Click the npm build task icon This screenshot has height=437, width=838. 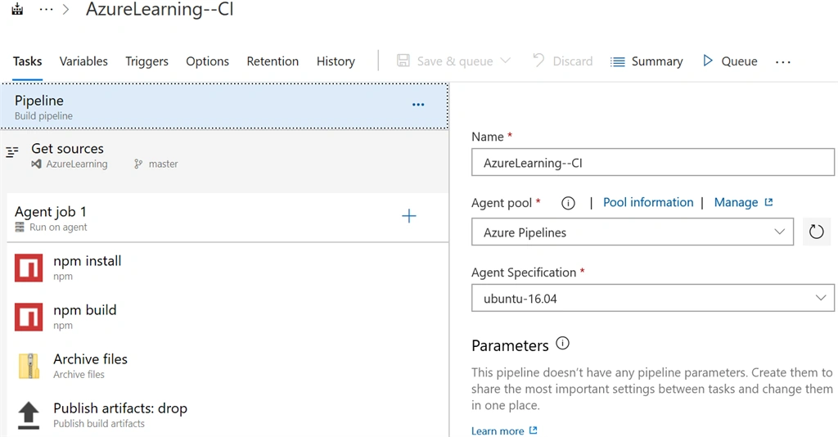[29, 317]
